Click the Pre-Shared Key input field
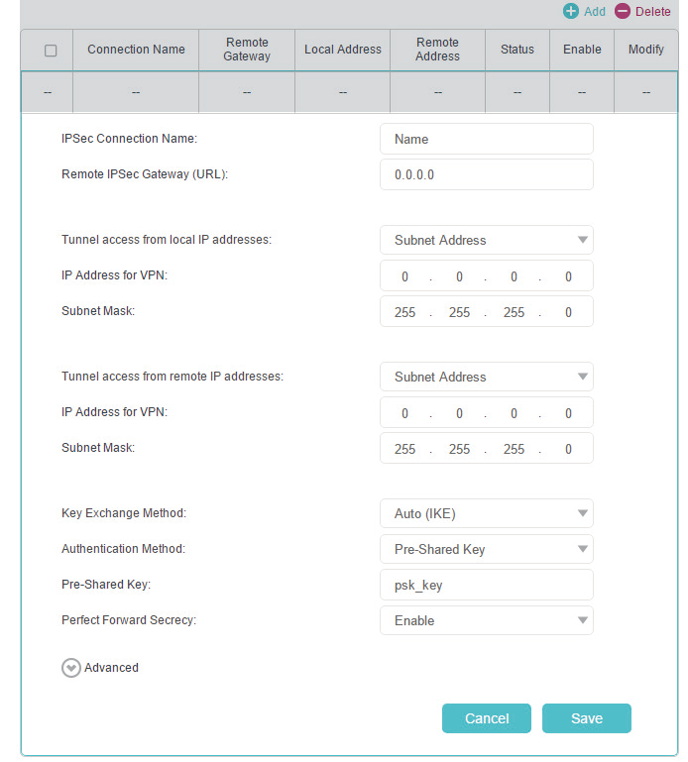This screenshot has height=762, width=688. point(486,585)
